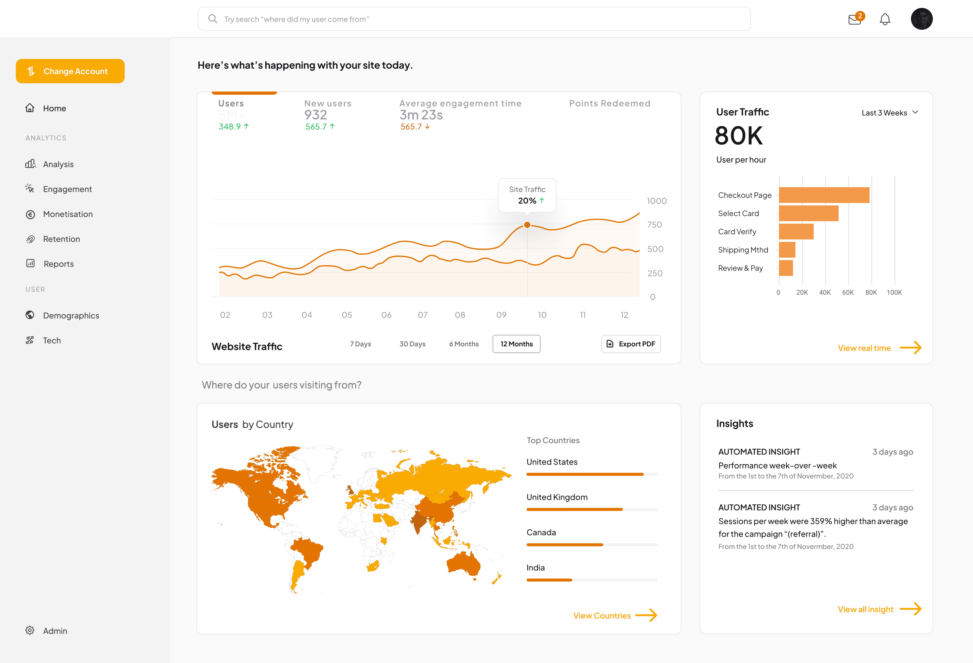The width and height of the screenshot is (973, 663).
Task: Open the Home icon in sidebar
Action: [30, 108]
